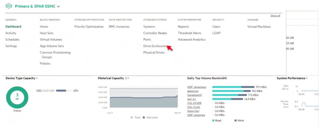
Task: Open Settings under General
Action: (11, 46)
